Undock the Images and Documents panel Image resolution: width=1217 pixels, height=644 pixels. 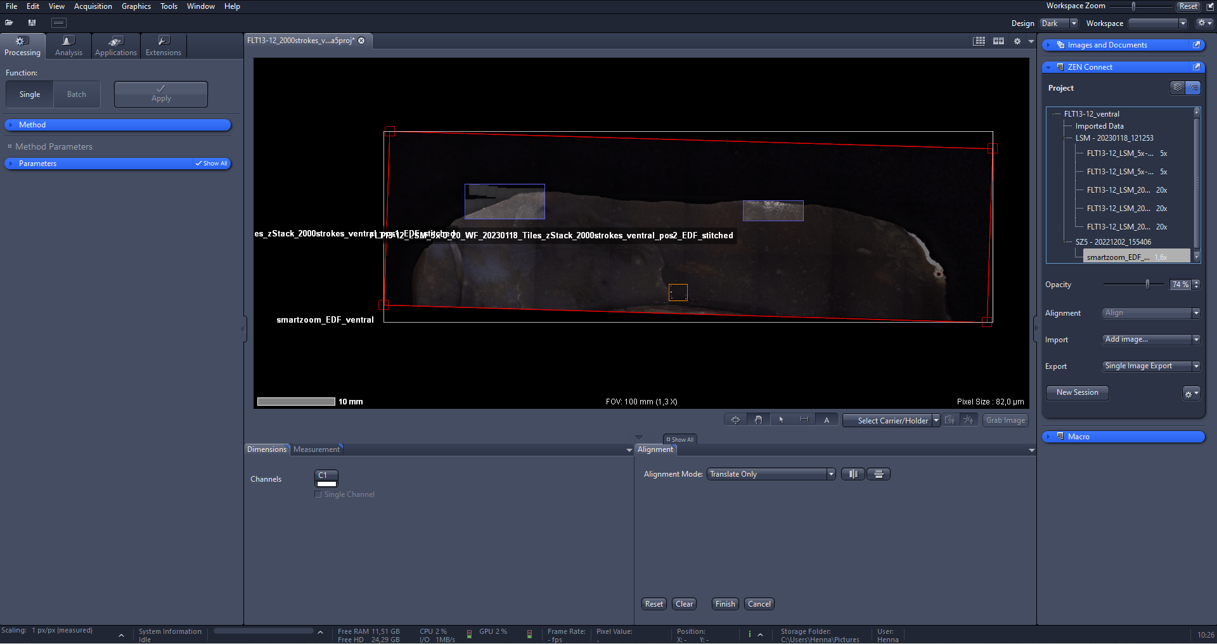point(1197,45)
